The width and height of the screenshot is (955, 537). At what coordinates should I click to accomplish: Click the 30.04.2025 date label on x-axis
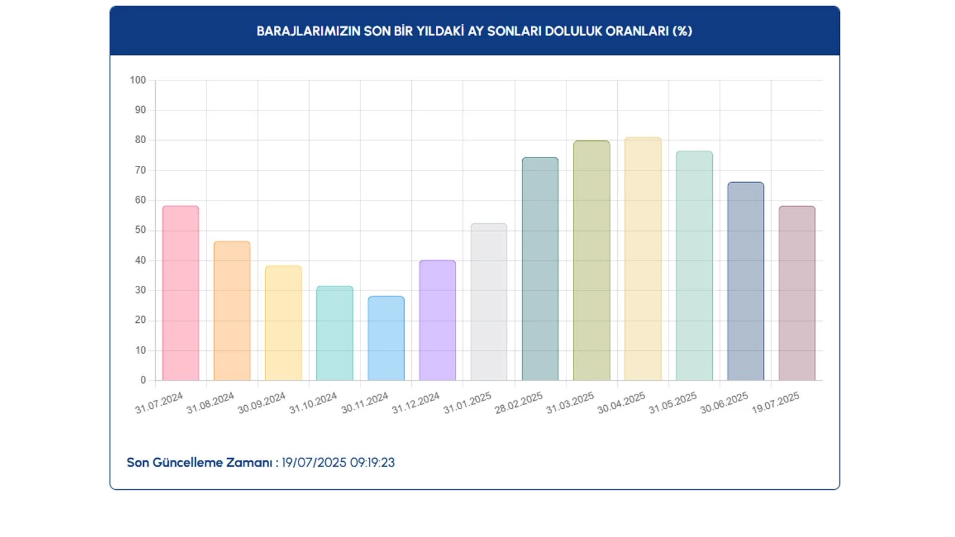pos(621,403)
